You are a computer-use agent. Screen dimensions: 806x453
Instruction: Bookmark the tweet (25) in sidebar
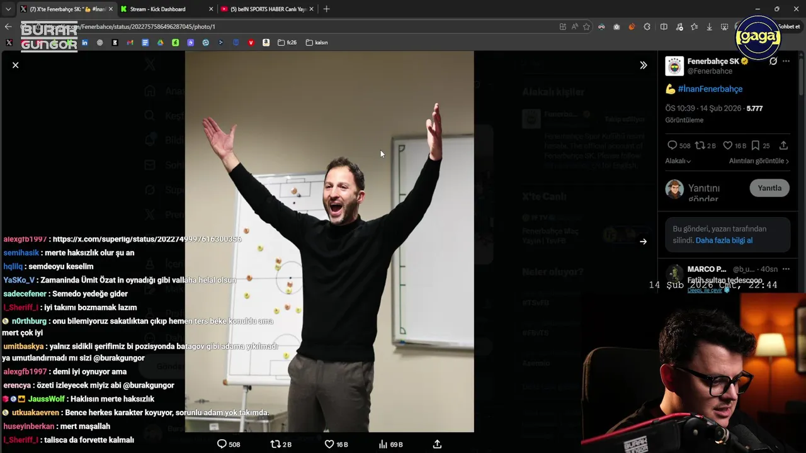tap(755, 145)
